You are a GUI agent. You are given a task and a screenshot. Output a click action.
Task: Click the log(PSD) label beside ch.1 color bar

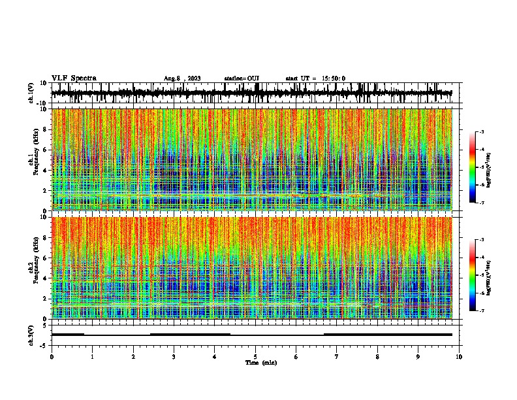(x=488, y=170)
